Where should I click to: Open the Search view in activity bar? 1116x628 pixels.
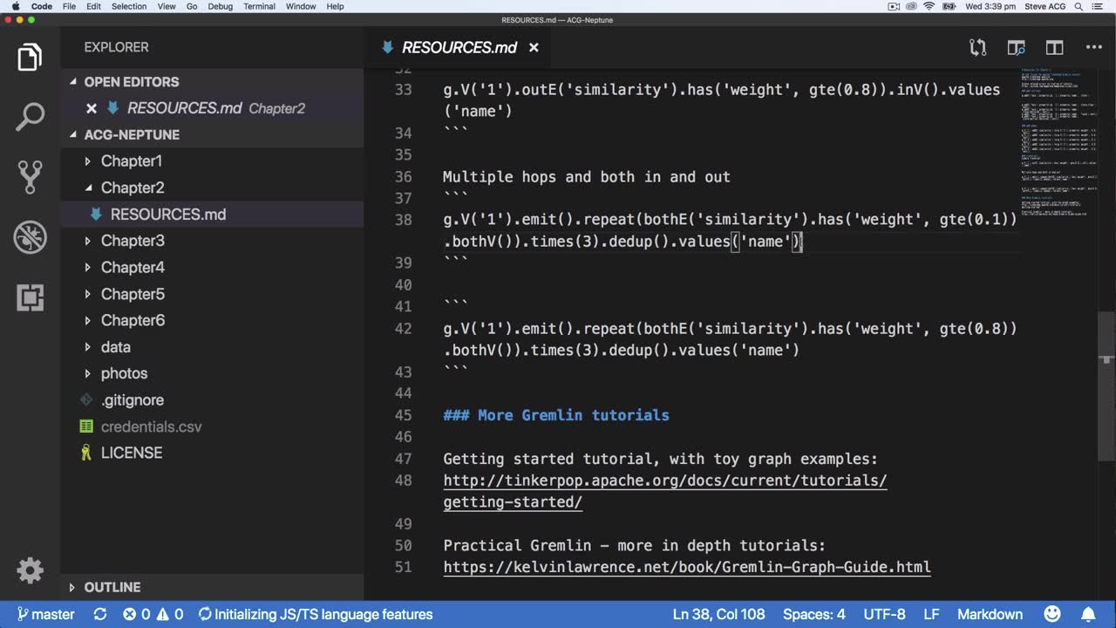point(30,117)
